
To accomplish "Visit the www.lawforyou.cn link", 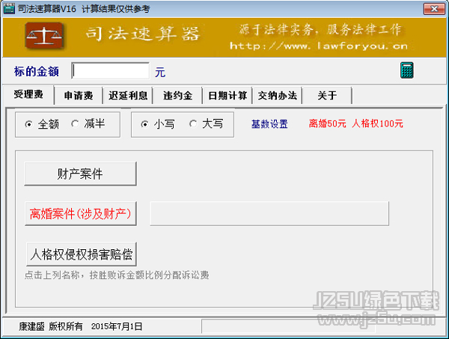I will pyautogui.click(x=319, y=46).
